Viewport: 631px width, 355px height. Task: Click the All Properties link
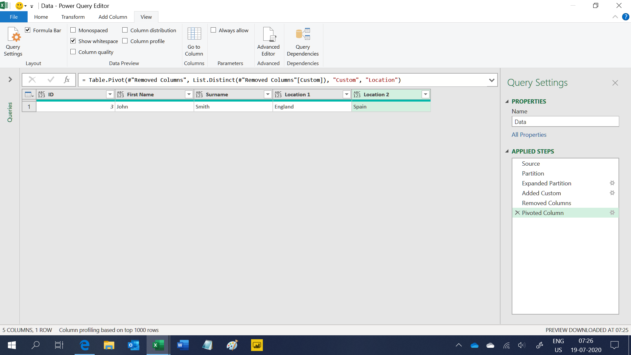(x=529, y=134)
